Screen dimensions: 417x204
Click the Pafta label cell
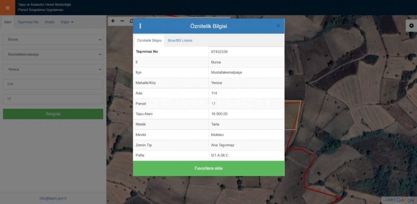(x=171, y=156)
